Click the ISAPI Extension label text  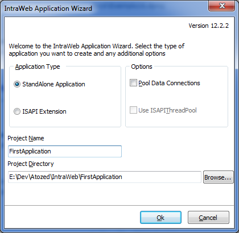[x=44, y=111]
